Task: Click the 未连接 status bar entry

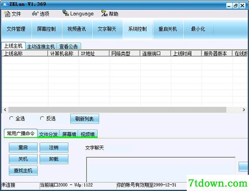Action: tap(8, 185)
